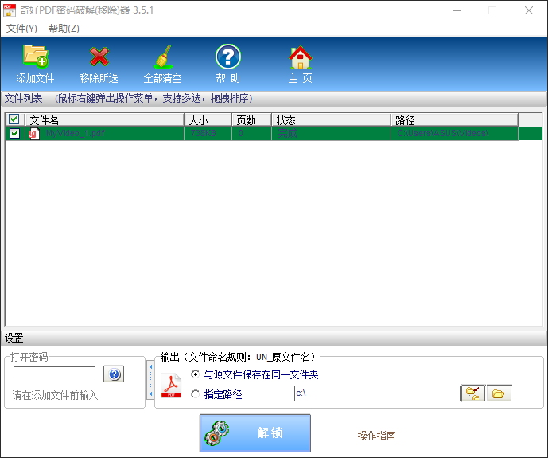Click the app icon in title bar
The height and width of the screenshot is (458, 548).
9,10
